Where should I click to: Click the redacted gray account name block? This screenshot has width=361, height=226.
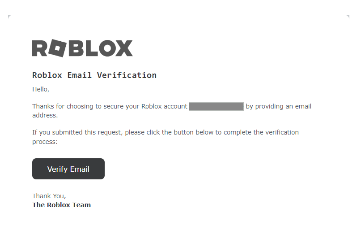point(216,106)
